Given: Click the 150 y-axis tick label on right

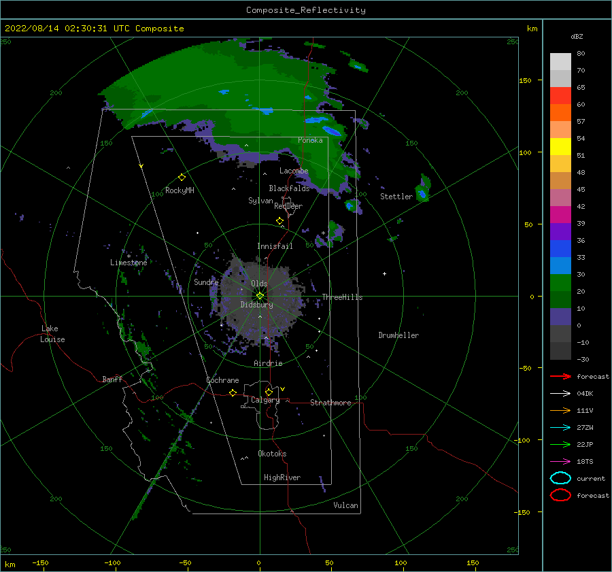Looking at the screenshot, I should (525, 80).
